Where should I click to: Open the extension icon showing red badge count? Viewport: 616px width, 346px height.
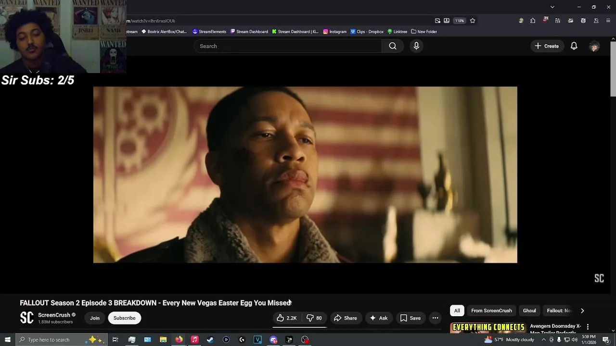(x=545, y=20)
